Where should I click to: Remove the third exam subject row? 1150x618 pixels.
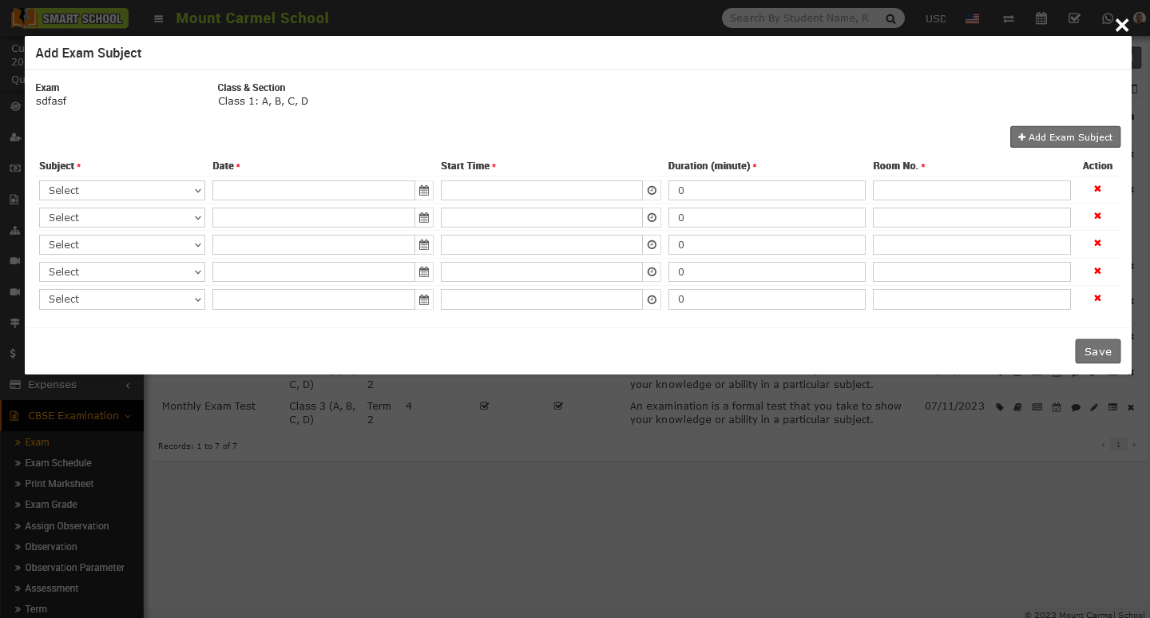click(1097, 244)
